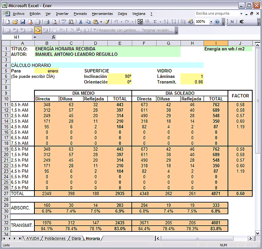Image resolution: width=262 pixels, height=249 pixels.
Task: Click the Chart Wizard icon
Action: tap(182, 22)
